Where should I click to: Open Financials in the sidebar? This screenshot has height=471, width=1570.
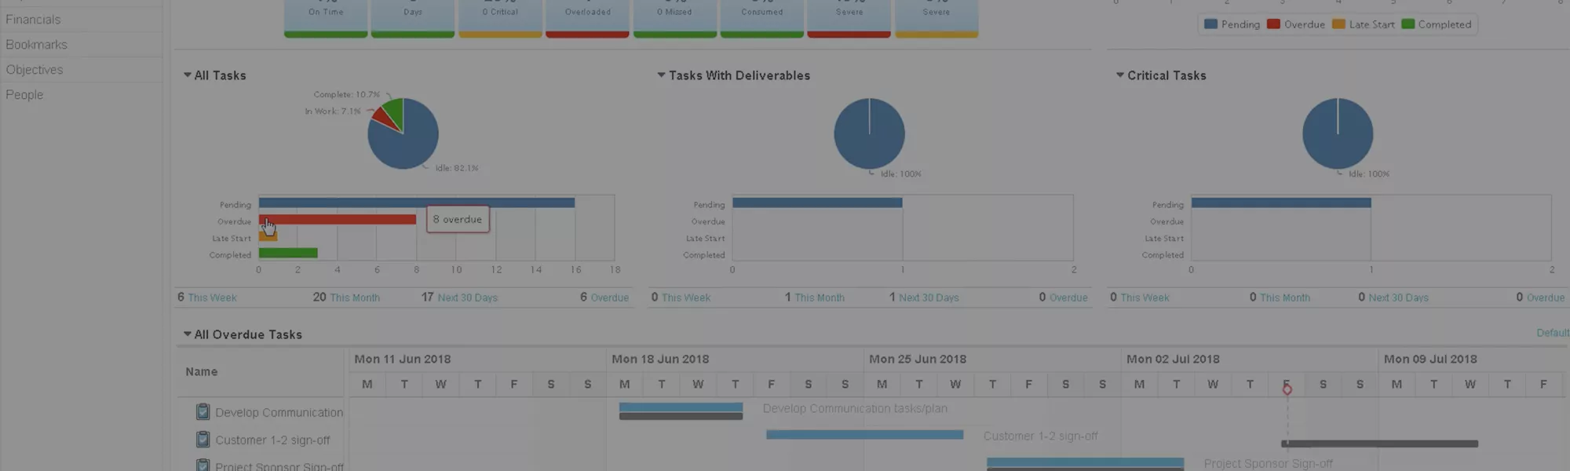[33, 20]
